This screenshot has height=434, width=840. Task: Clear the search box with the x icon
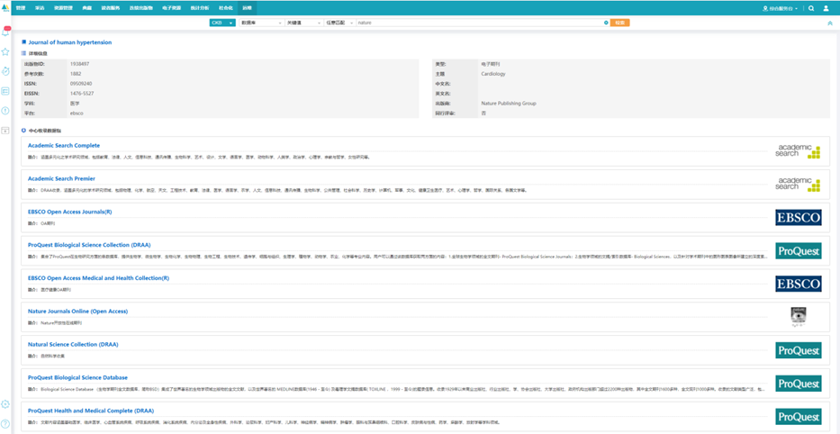(x=606, y=23)
